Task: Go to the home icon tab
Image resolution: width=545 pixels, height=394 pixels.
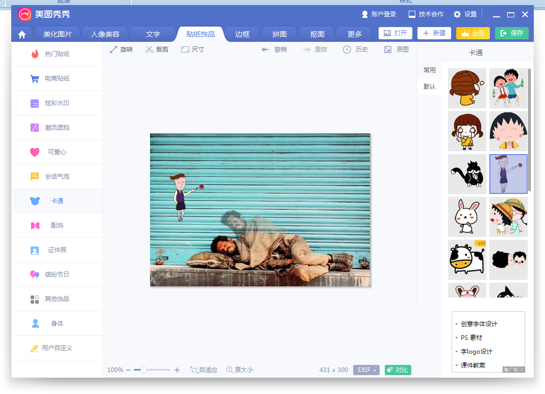Action: tap(22, 34)
